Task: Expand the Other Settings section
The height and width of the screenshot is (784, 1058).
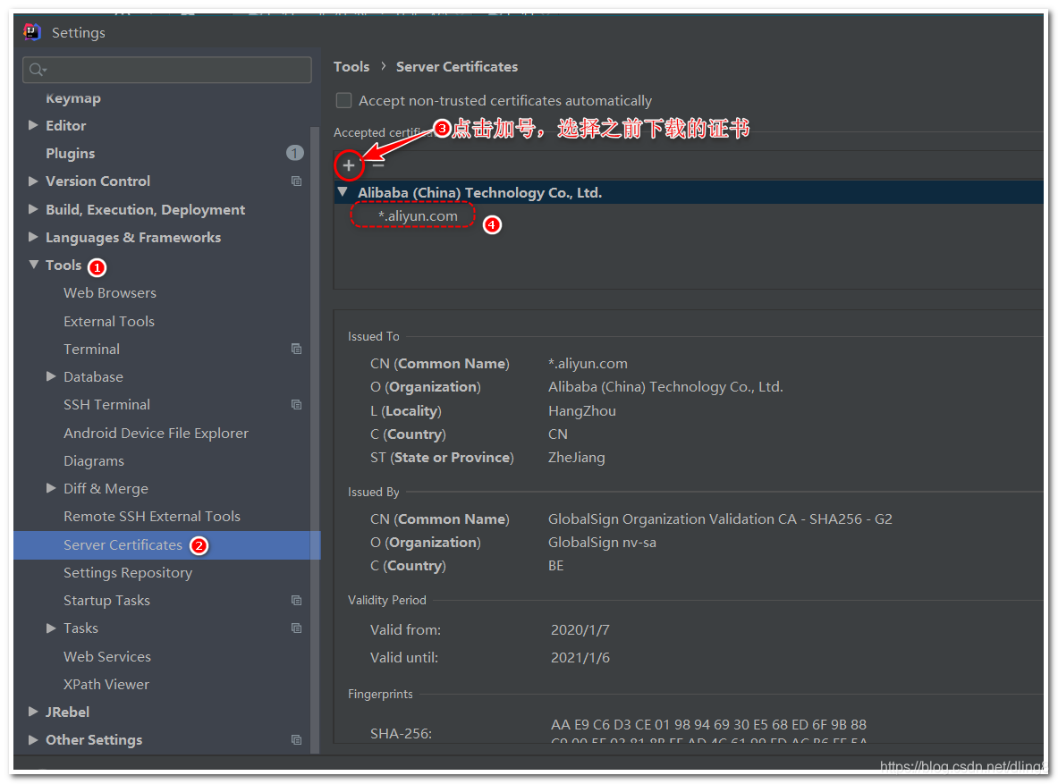Action: pos(33,739)
